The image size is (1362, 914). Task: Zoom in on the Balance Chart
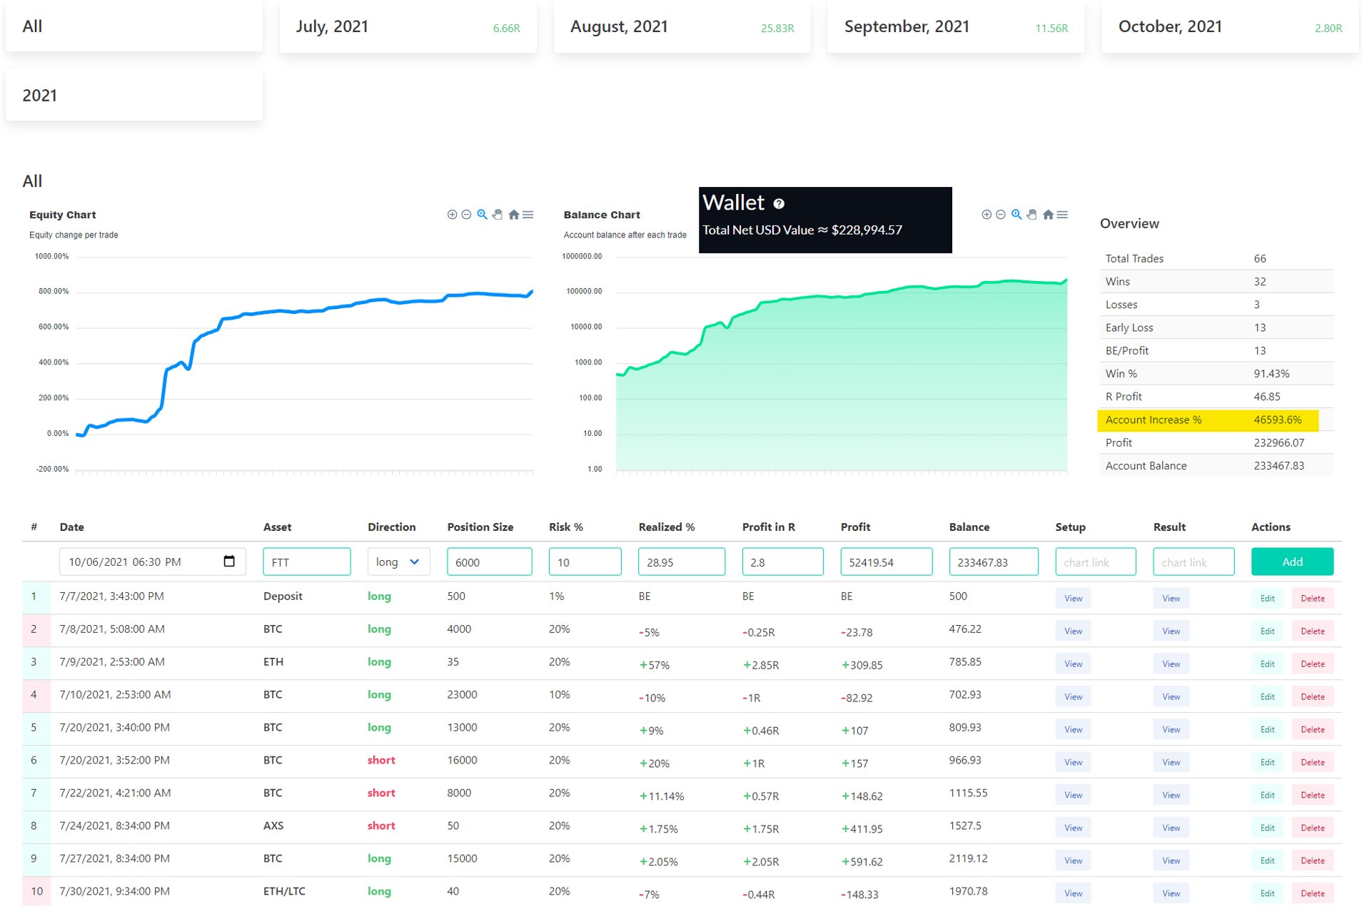pos(987,214)
